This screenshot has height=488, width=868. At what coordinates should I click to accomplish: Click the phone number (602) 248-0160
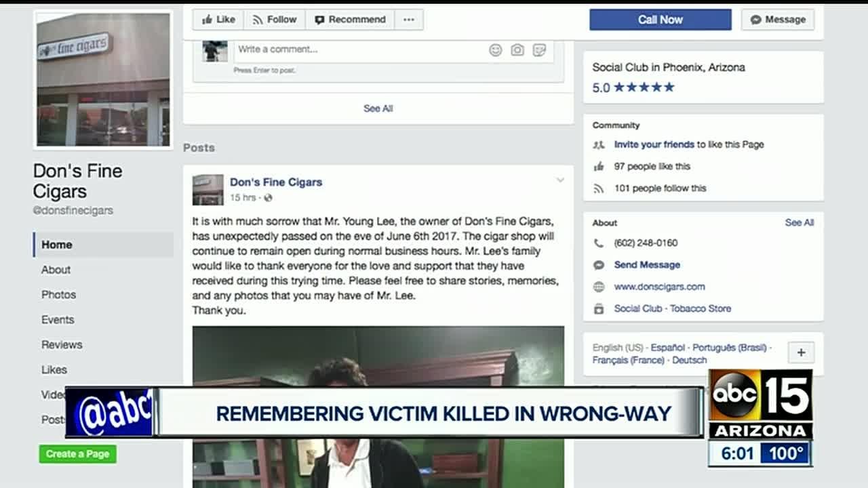[x=646, y=243]
